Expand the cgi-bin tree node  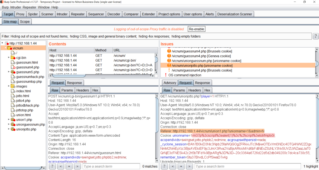(9, 58)
